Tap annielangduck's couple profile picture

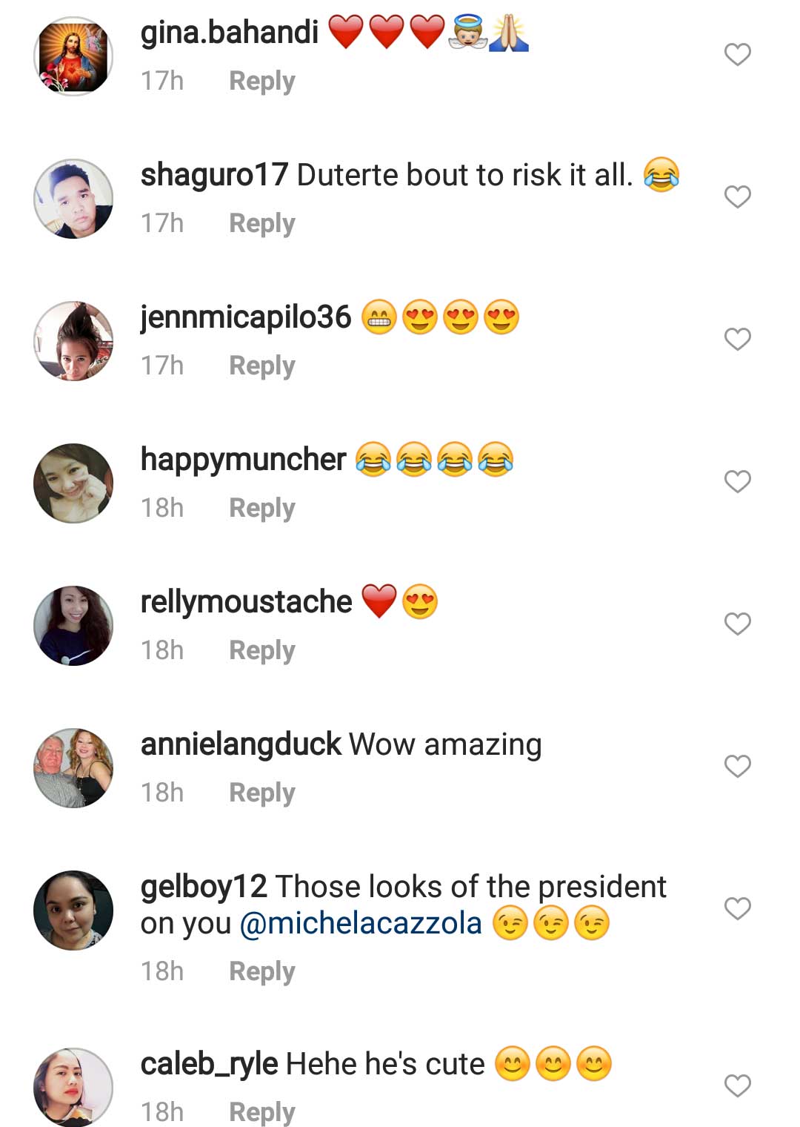tap(73, 768)
